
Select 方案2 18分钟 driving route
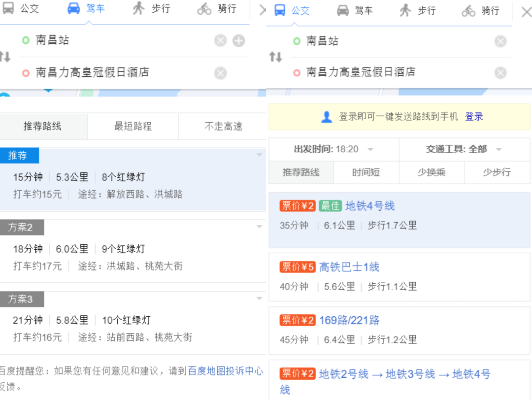pos(133,251)
